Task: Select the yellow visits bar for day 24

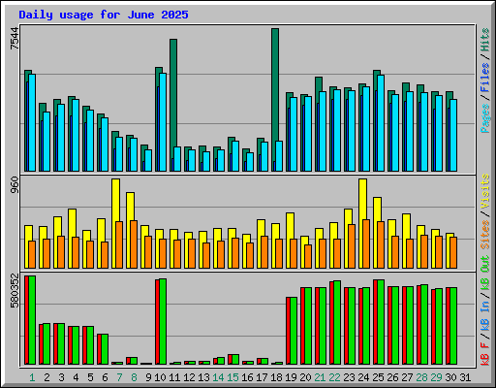Action: [362, 199]
